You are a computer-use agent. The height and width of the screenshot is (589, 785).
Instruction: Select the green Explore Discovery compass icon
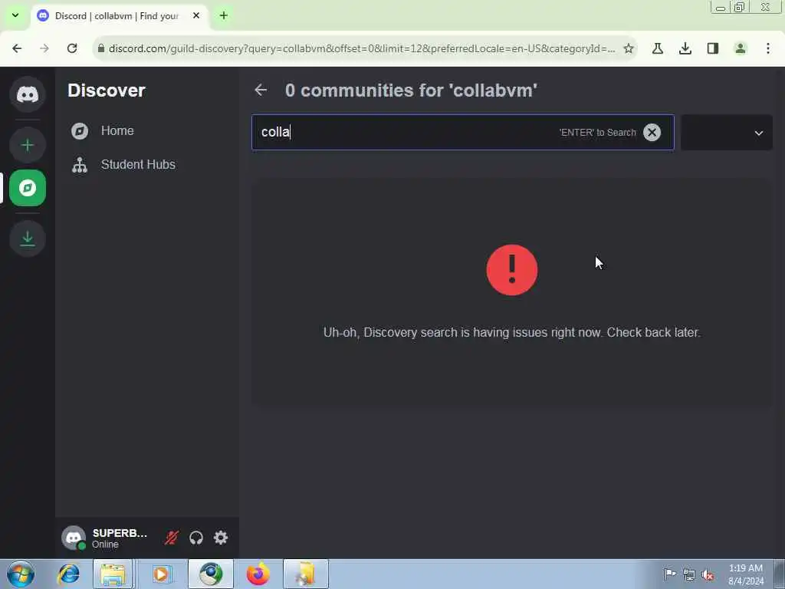pos(28,188)
